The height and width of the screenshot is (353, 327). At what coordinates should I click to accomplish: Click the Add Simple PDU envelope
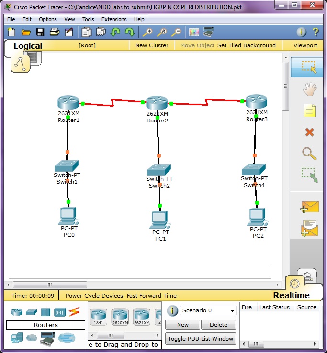pos(309,207)
